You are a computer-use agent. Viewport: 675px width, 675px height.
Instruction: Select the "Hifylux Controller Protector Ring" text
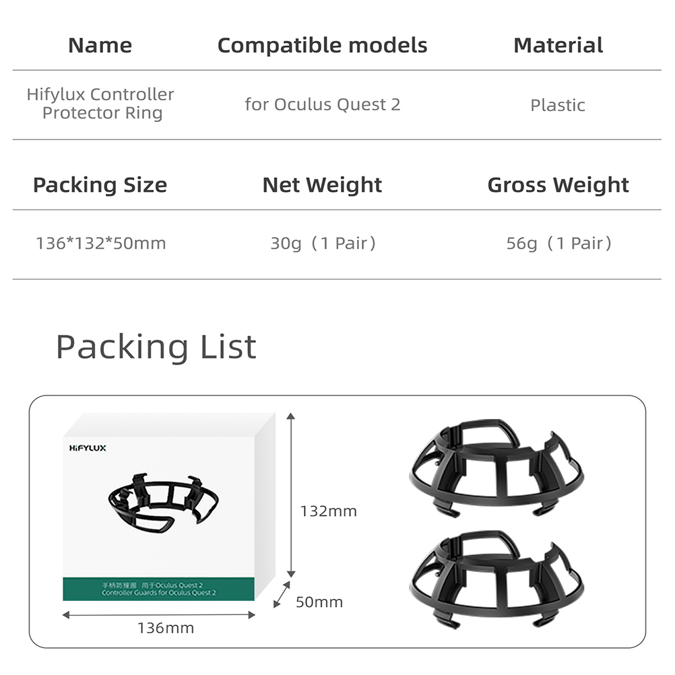coord(100,104)
